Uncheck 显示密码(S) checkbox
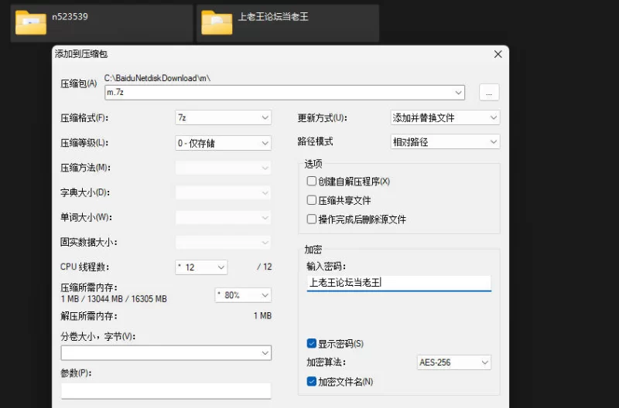The width and height of the screenshot is (619, 408). click(312, 343)
